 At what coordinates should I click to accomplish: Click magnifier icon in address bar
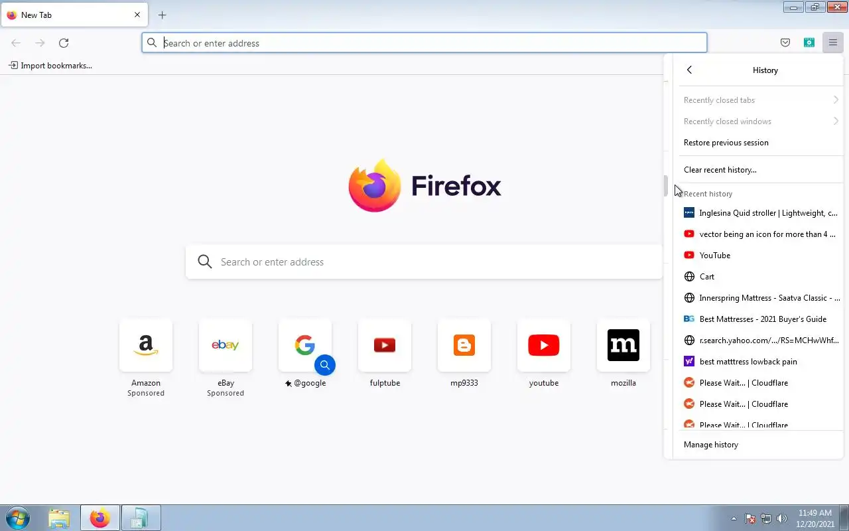click(x=152, y=42)
